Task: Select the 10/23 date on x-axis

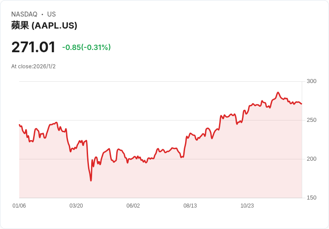Action: 247,206
